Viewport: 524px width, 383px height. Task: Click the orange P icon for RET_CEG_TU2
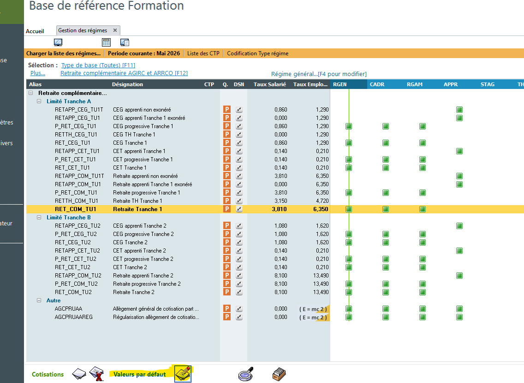pyautogui.click(x=227, y=242)
